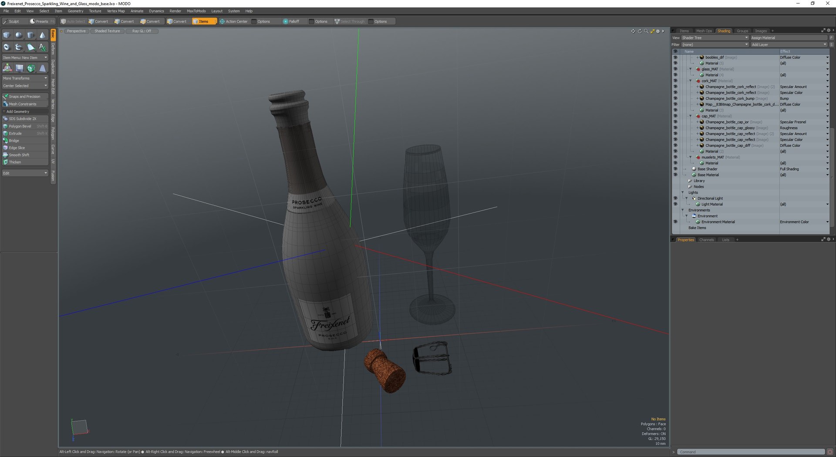This screenshot has width=836, height=457.
Task: Select the cork_MAT material sphere icon
Action: 698,81
